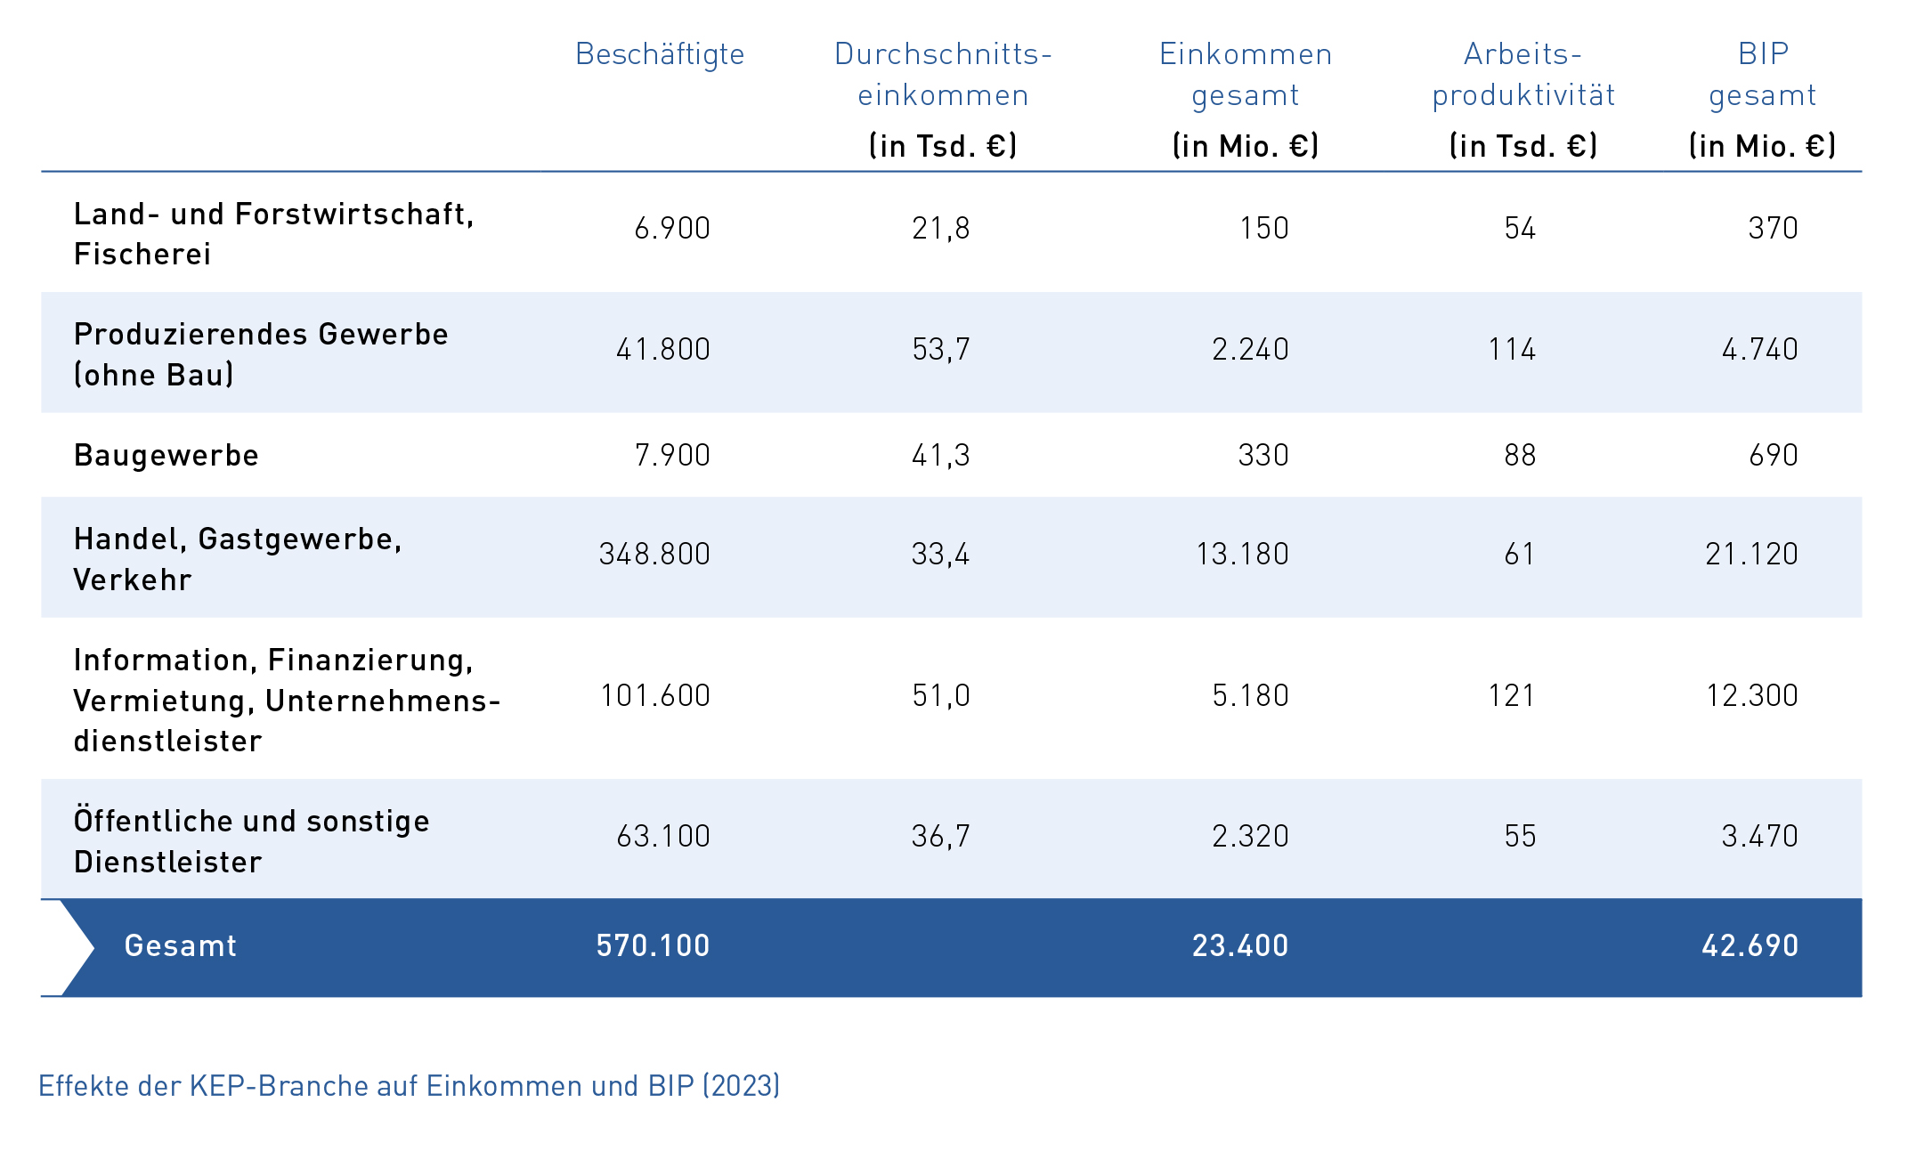The width and height of the screenshot is (1908, 1151).
Task: Click the Beschäftigte column header
Action: 660,54
